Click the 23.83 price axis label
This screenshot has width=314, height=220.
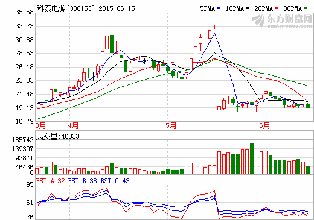pyautogui.click(x=25, y=80)
